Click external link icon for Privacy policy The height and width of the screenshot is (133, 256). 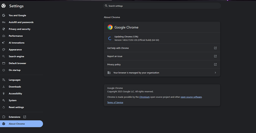tap(215, 64)
